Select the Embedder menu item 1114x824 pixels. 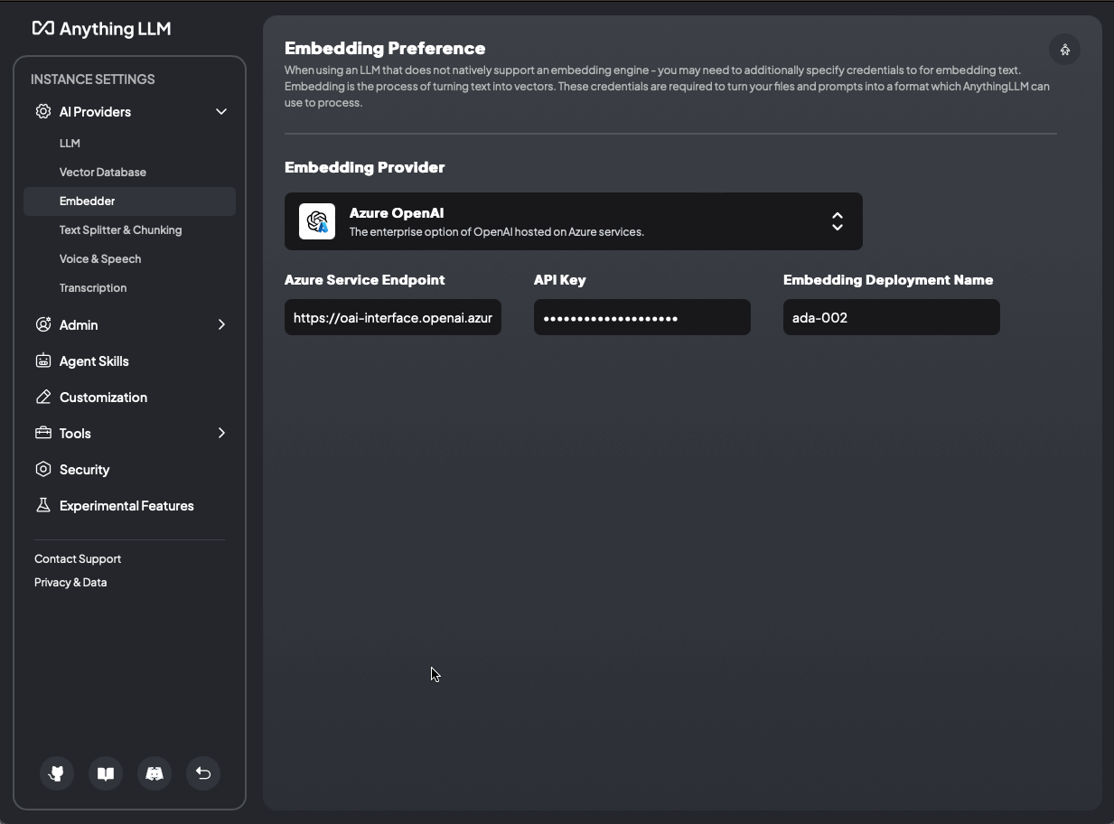point(130,201)
